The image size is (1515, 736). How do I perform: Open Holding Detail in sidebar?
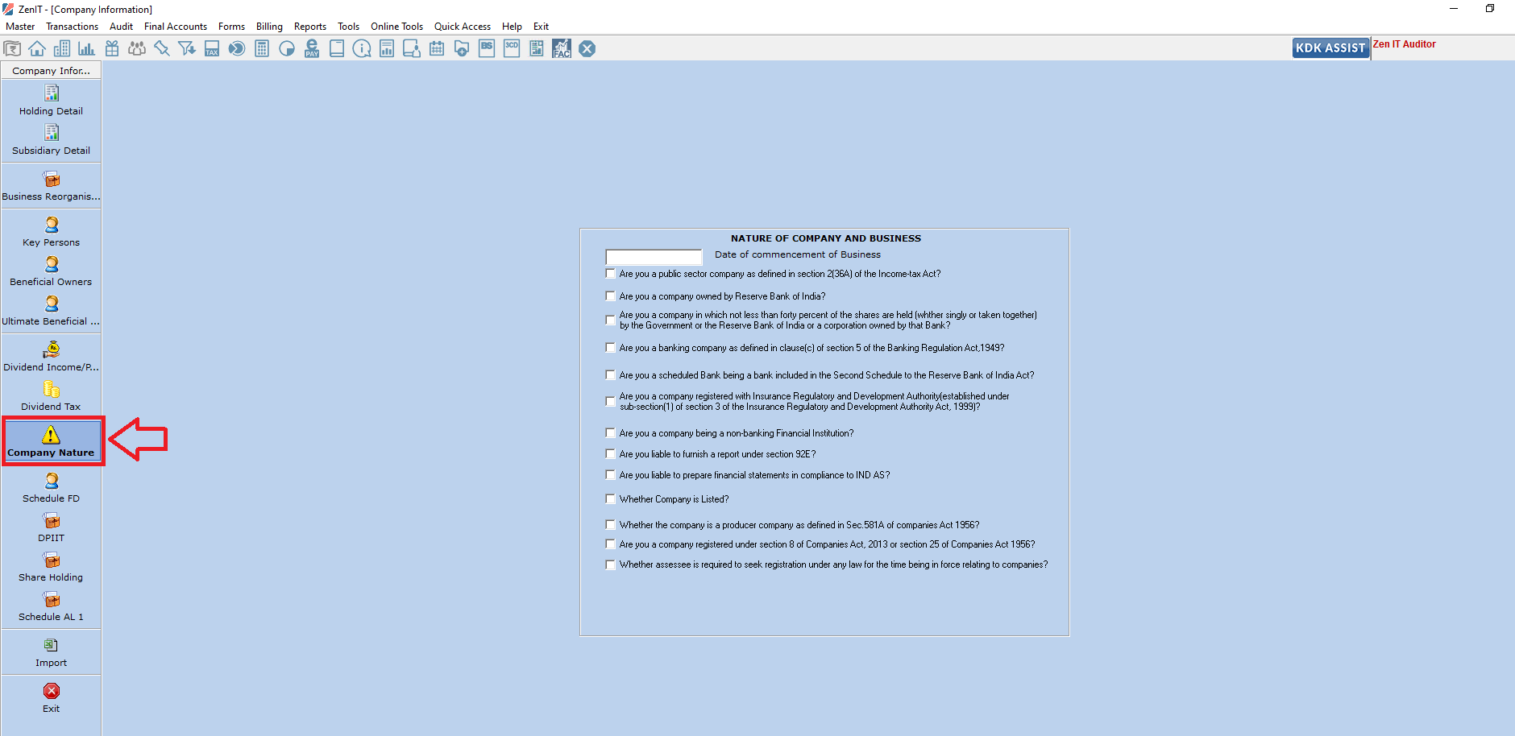[51, 101]
